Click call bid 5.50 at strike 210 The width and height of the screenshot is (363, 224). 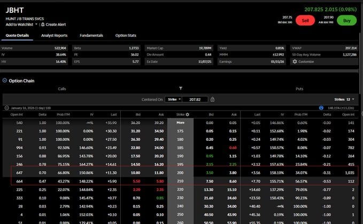[136, 181]
